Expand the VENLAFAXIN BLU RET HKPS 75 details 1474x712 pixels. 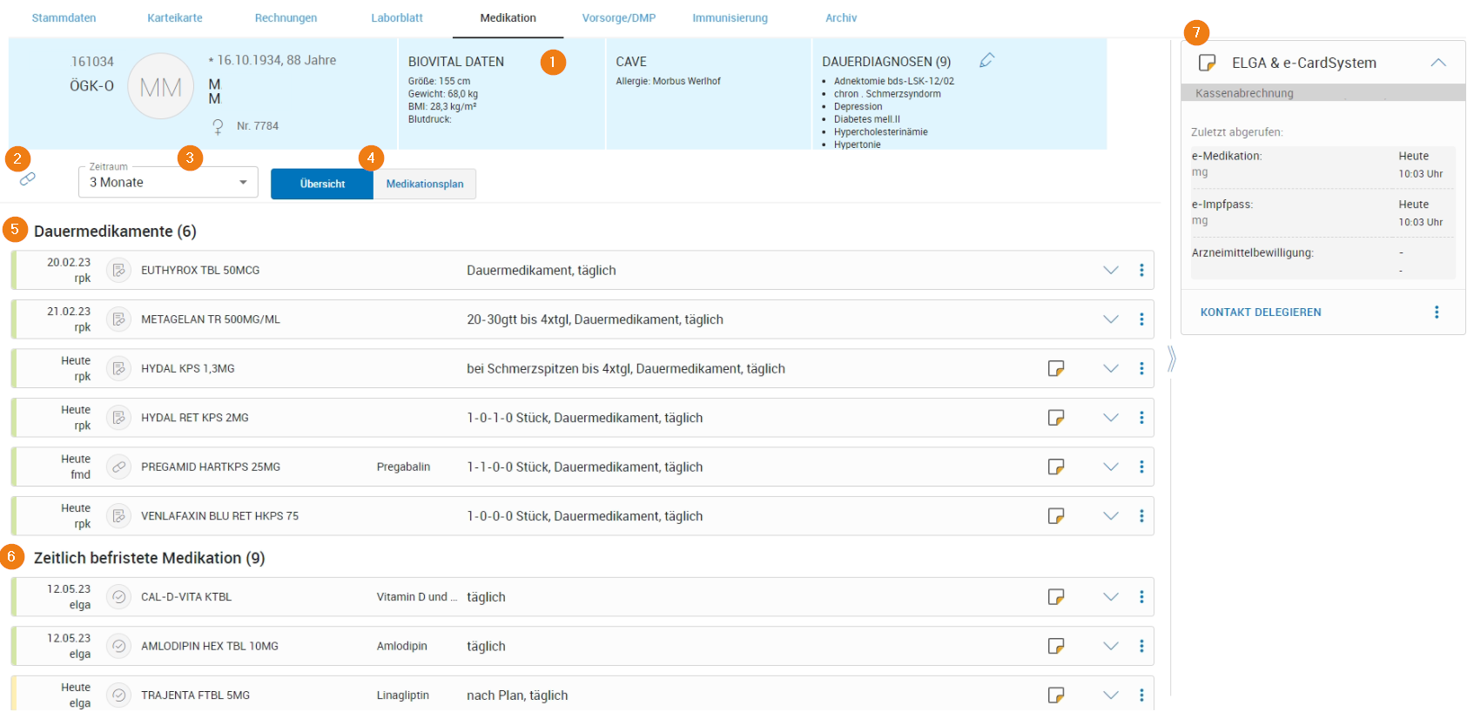[1110, 516]
